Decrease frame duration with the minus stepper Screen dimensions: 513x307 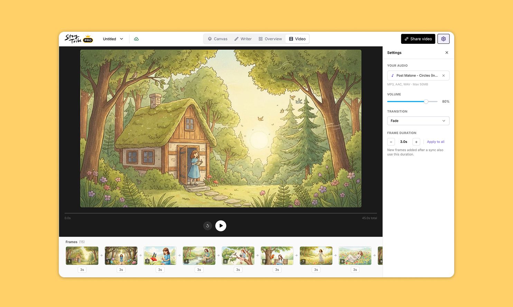click(x=391, y=141)
